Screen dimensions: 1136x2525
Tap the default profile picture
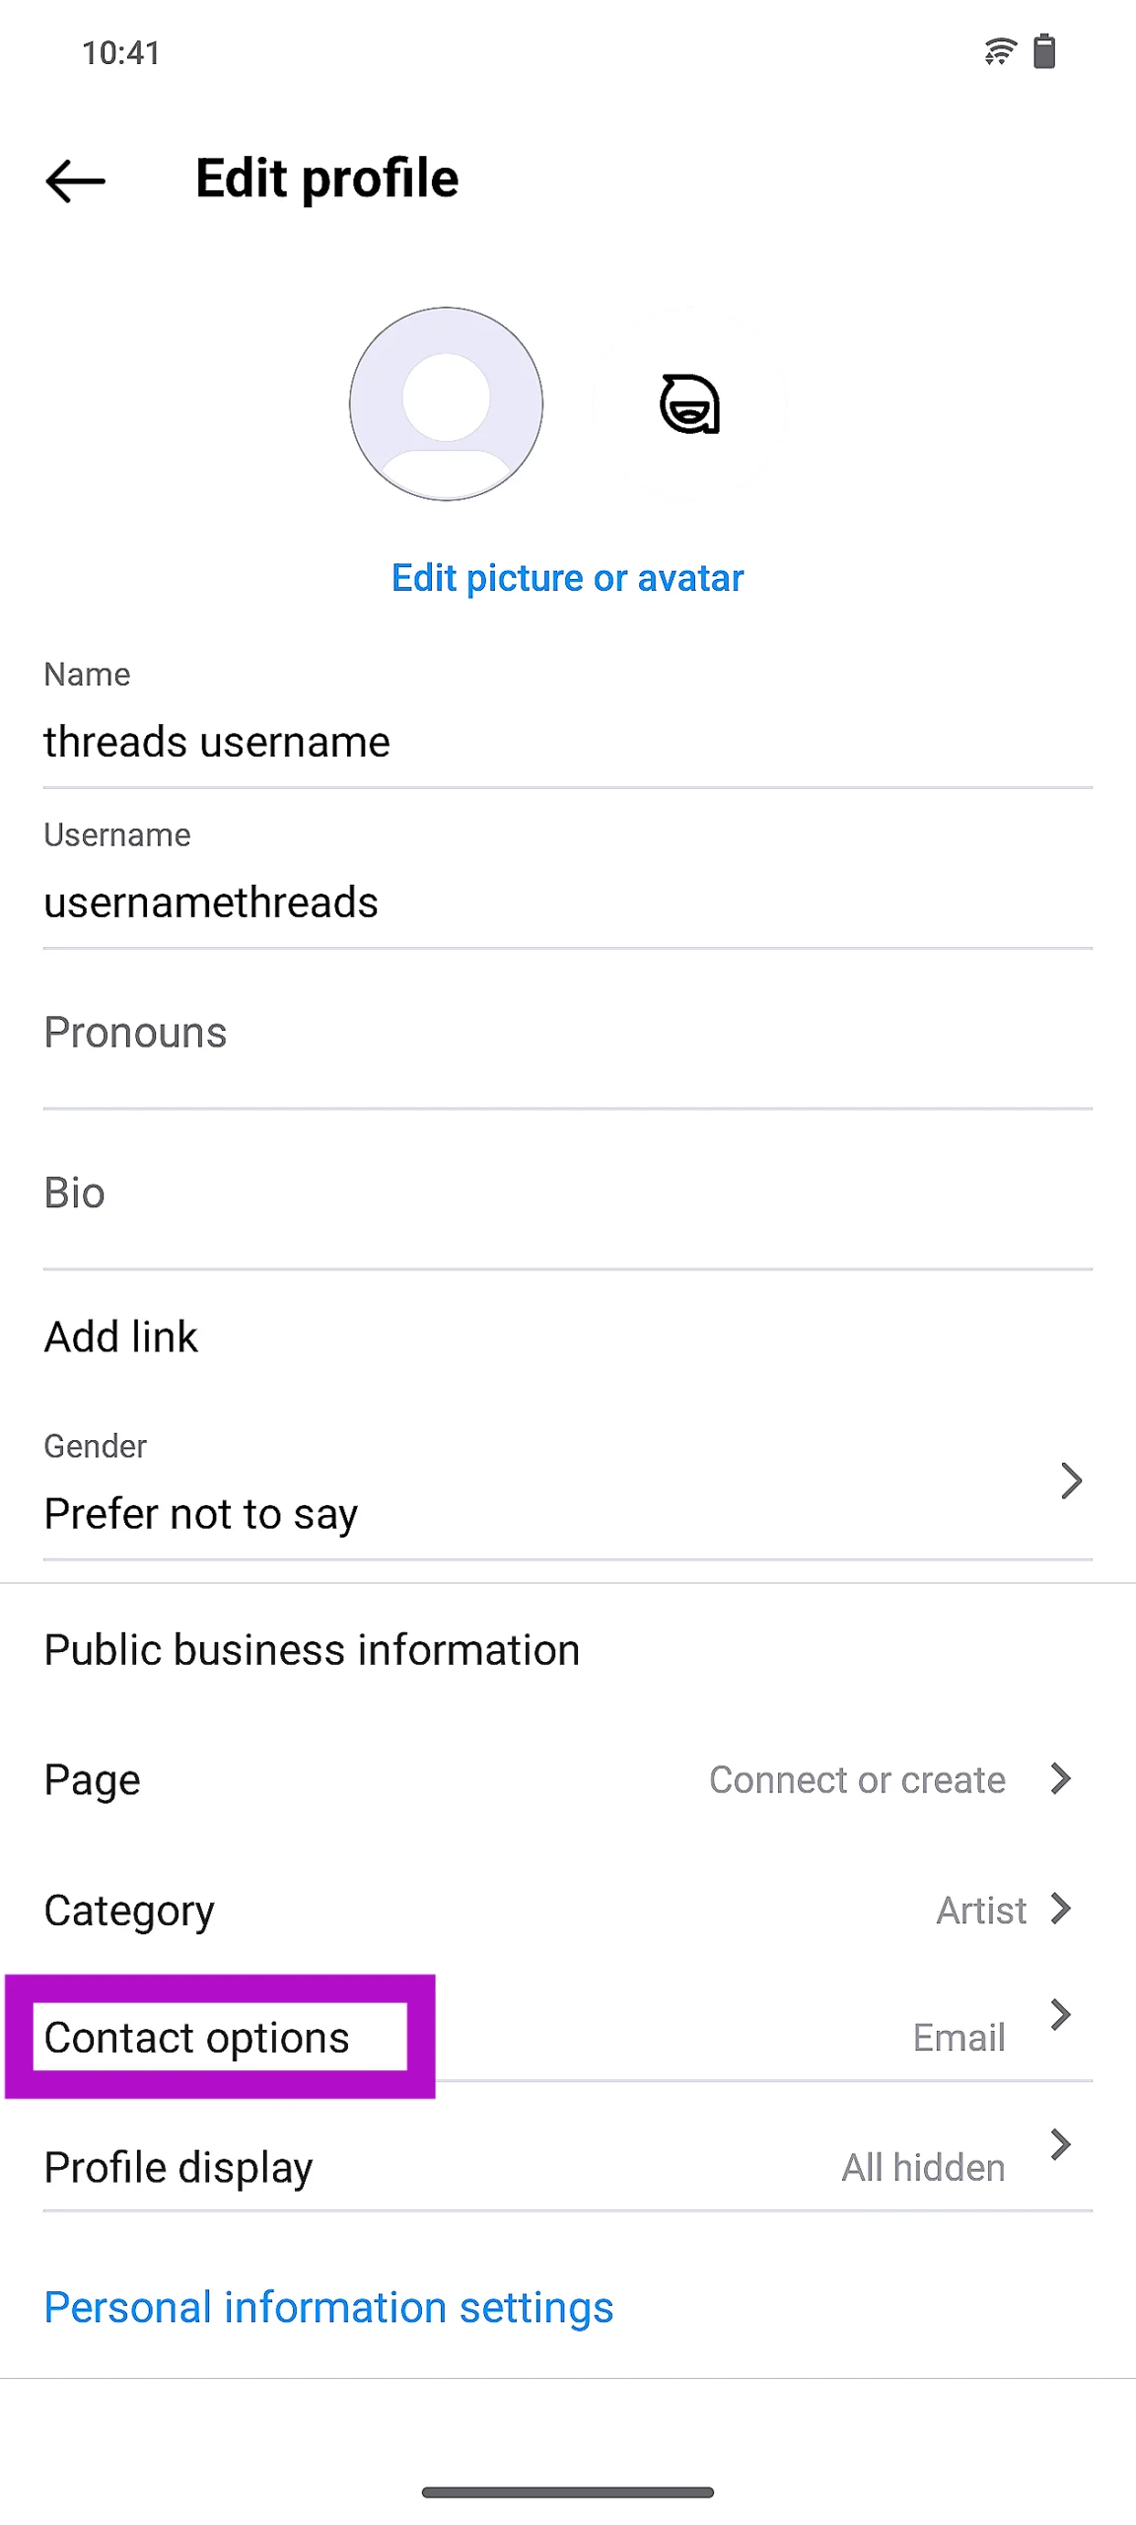pyautogui.click(x=446, y=403)
